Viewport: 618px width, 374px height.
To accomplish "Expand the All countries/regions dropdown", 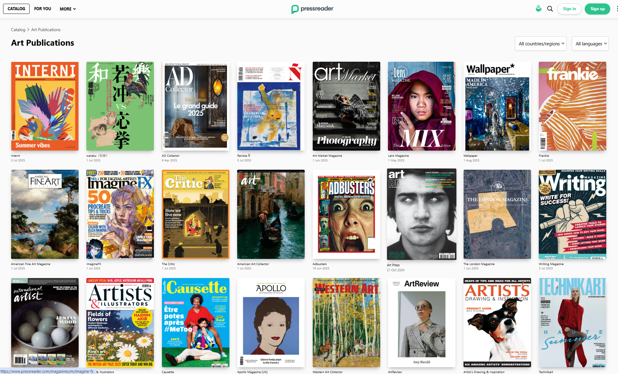I will pyautogui.click(x=541, y=44).
